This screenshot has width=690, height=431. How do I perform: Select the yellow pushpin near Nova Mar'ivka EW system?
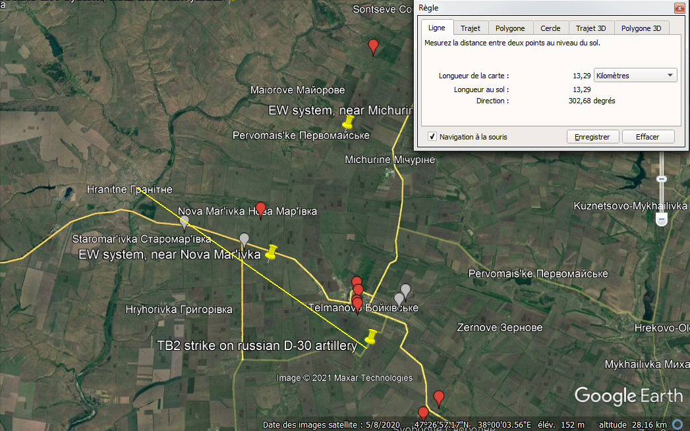tap(271, 252)
